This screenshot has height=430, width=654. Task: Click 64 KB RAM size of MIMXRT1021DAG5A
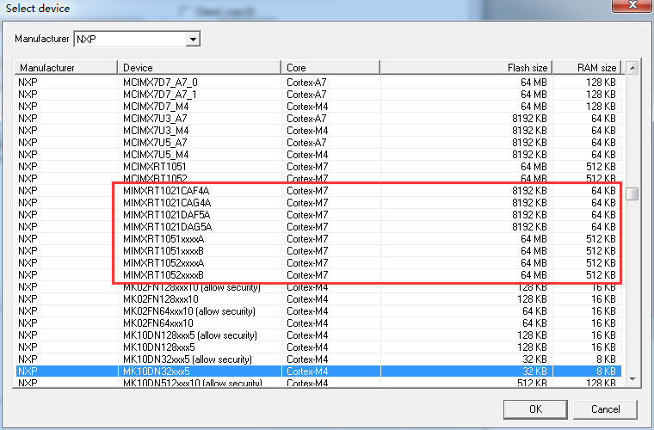(x=603, y=227)
